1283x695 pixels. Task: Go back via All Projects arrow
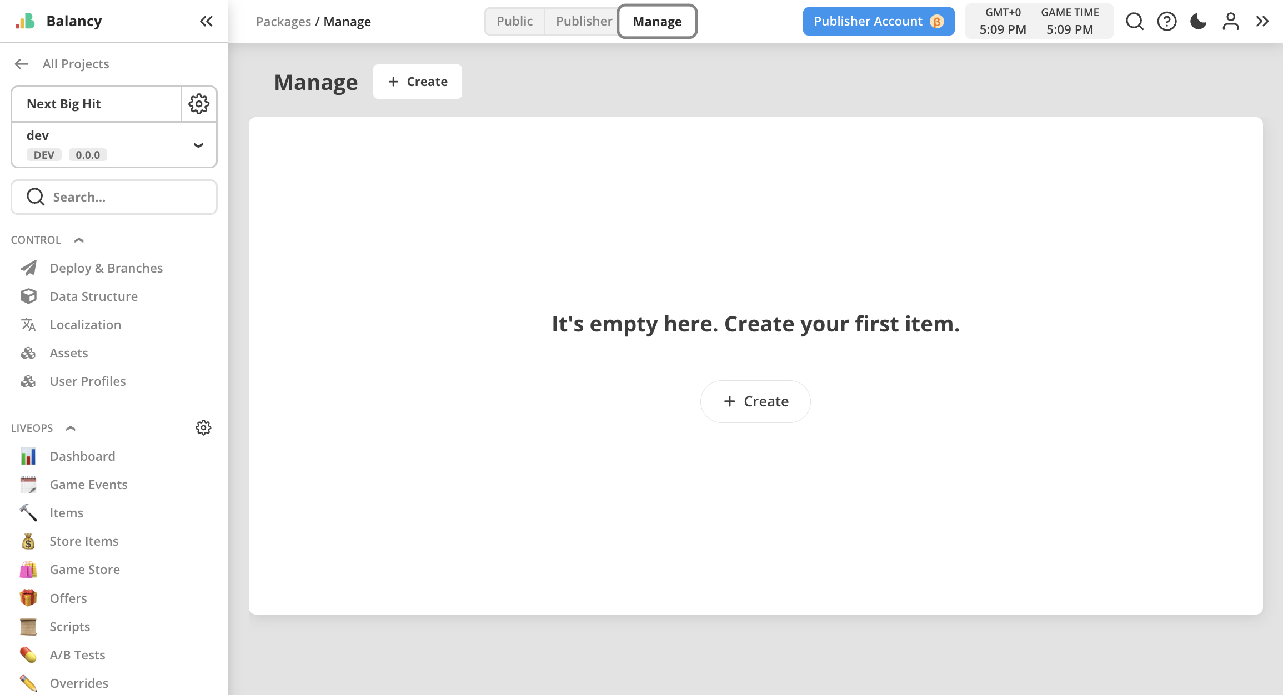pyautogui.click(x=22, y=64)
